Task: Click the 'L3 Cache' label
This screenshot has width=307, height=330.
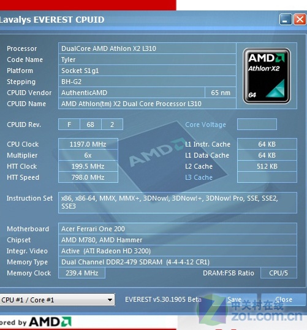Action: [199, 177]
